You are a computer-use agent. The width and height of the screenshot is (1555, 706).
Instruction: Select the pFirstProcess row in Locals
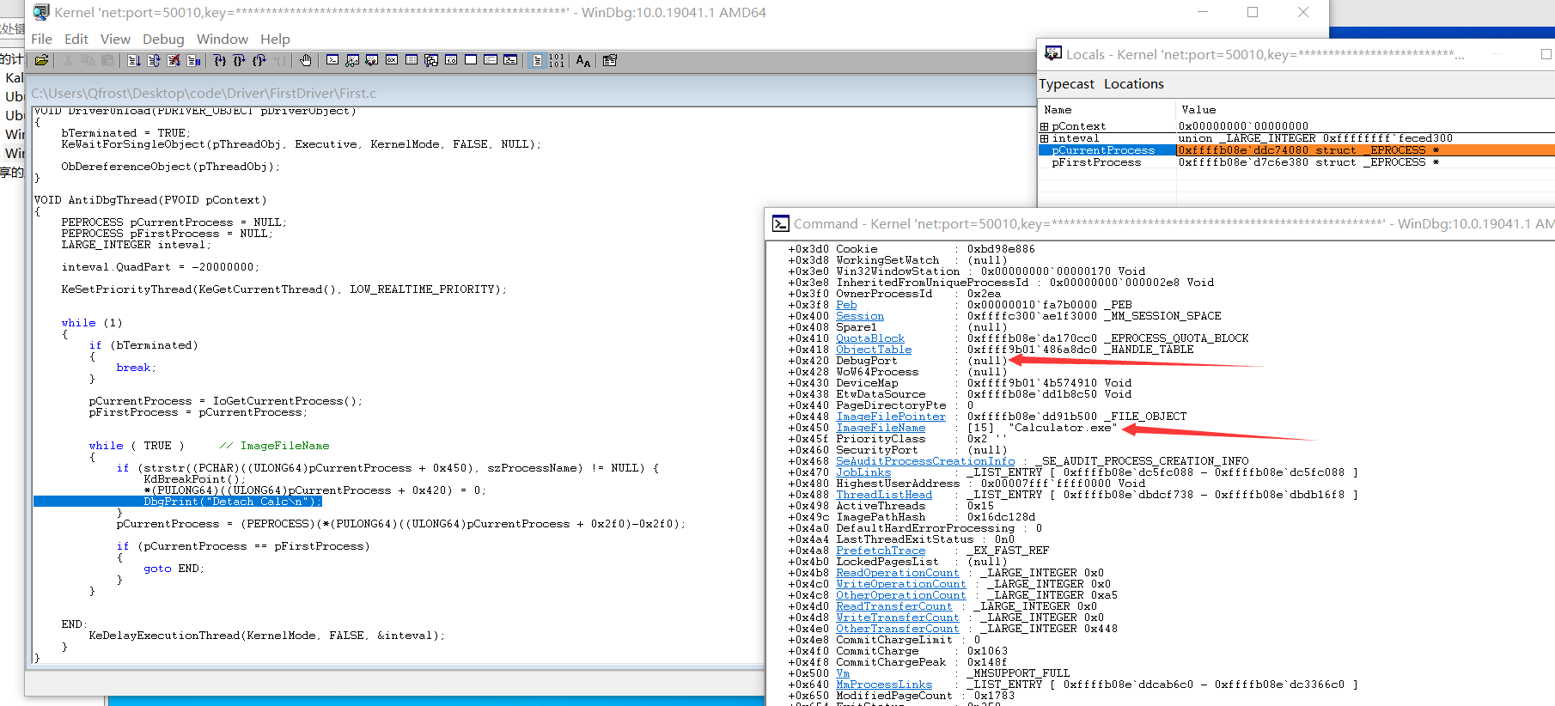[x=1096, y=162]
